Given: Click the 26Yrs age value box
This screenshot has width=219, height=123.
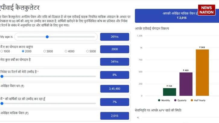Looking at the screenshot, I should pyautogui.click(x=115, y=37).
